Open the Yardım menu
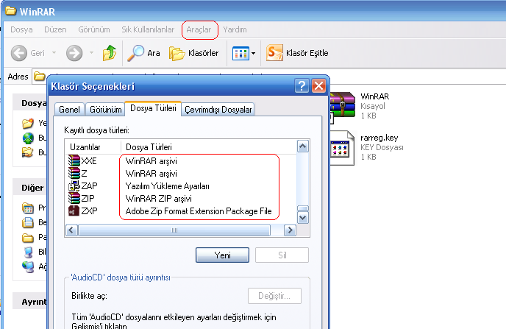Screen dimensions: 506x329 [235, 29]
